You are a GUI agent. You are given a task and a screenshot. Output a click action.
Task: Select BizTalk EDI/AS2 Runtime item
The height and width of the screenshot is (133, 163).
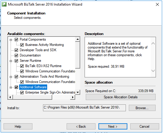pos(43,66)
